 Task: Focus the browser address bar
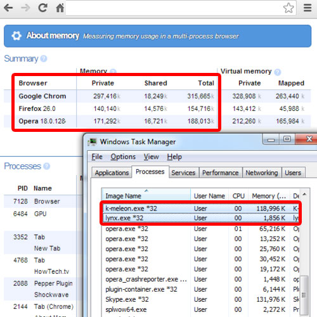tap(174, 8)
